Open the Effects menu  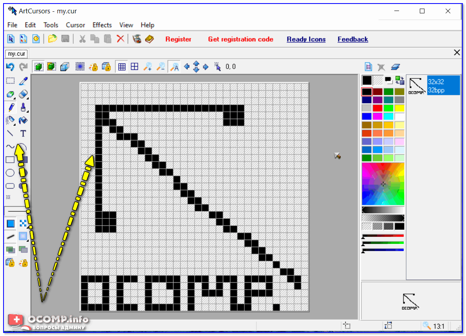pos(102,25)
